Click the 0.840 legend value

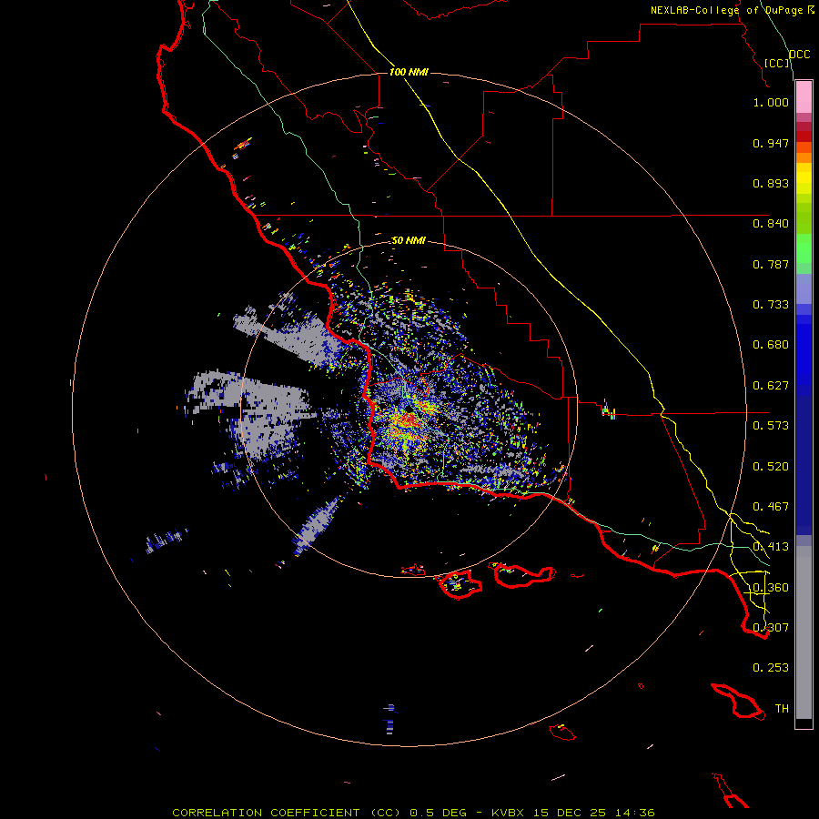[x=771, y=224]
